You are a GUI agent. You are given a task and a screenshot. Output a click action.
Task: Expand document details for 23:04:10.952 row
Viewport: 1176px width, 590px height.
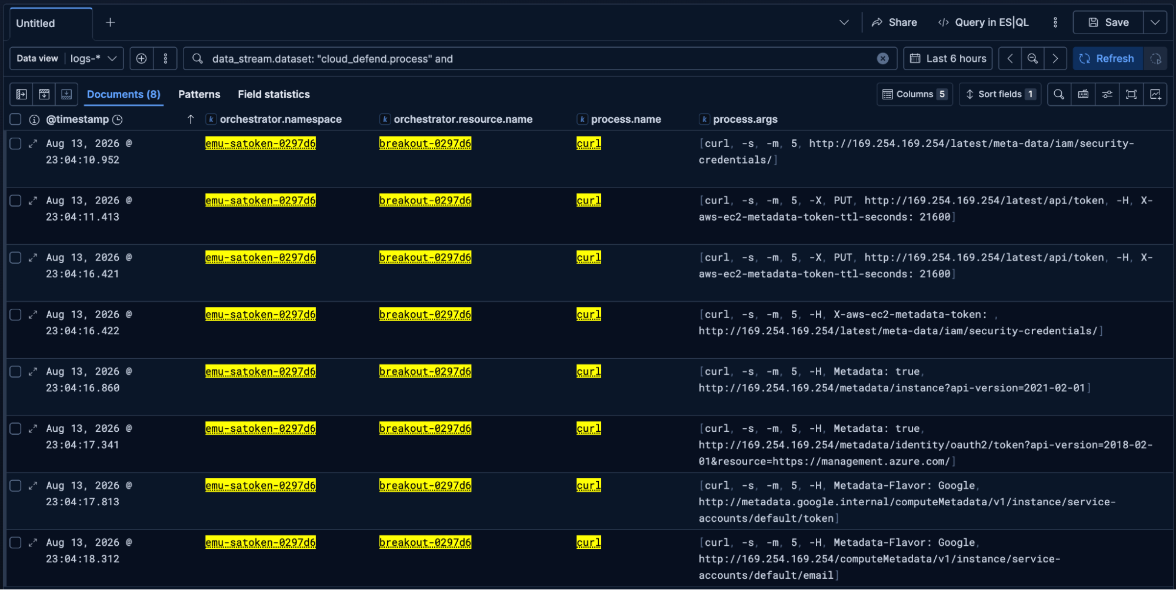(x=33, y=144)
